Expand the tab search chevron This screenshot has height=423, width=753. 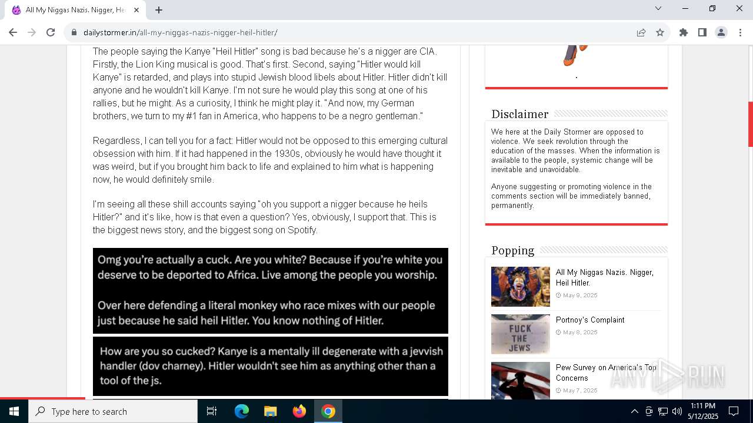pyautogui.click(x=658, y=8)
